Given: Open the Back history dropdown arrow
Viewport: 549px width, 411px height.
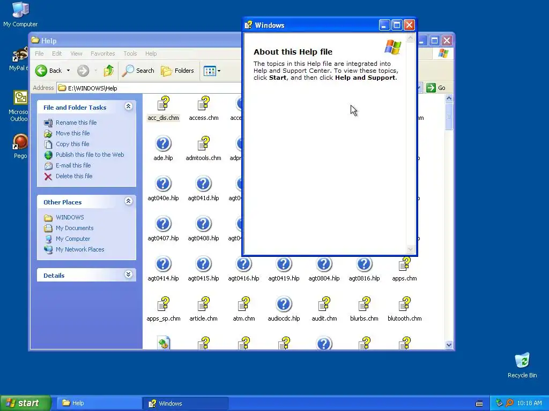Looking at the screenshot, I should click(x=68, y=71).
